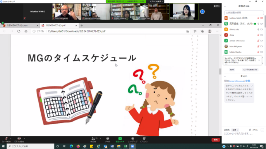This screenshot has width=266, height=149.
Task: Add page to favorites star-plus icon
Action: coord(187,31)
